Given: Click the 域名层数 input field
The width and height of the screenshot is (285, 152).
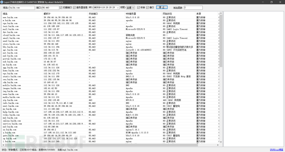Looking at the screenshot, I should [193, 7].
